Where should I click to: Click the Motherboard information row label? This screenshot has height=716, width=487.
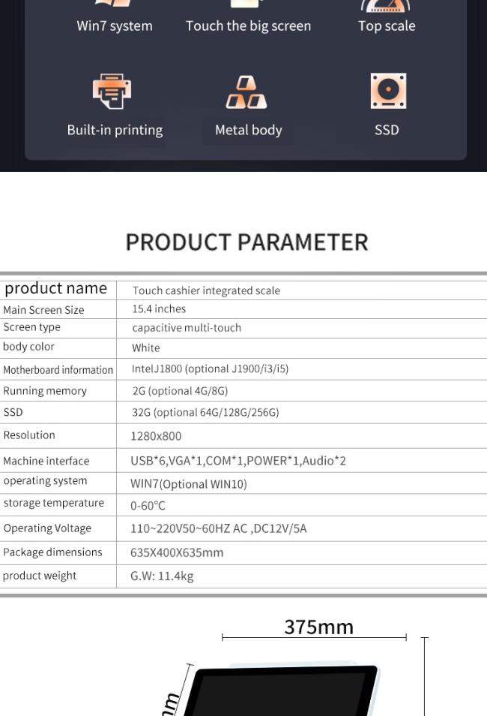point(58,370)
